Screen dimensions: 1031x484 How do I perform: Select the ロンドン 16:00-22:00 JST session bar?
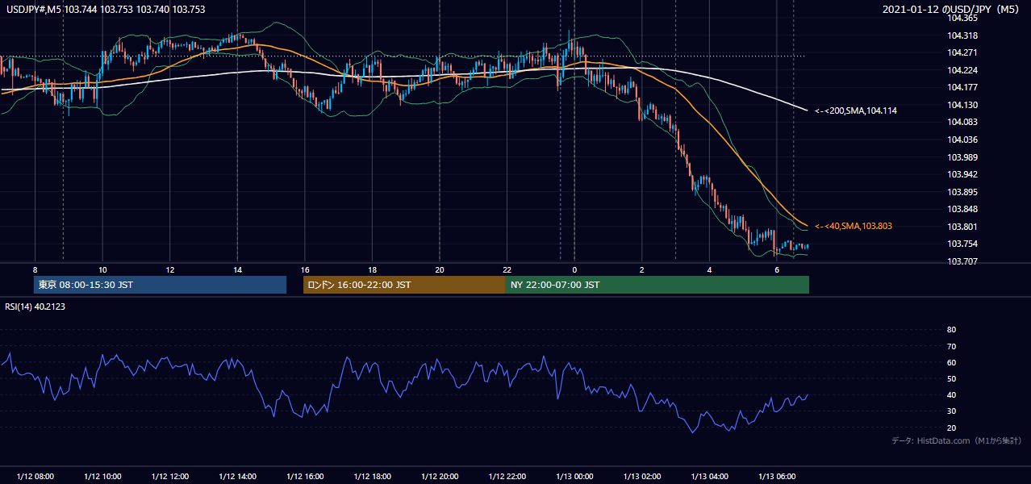[404, 285]
